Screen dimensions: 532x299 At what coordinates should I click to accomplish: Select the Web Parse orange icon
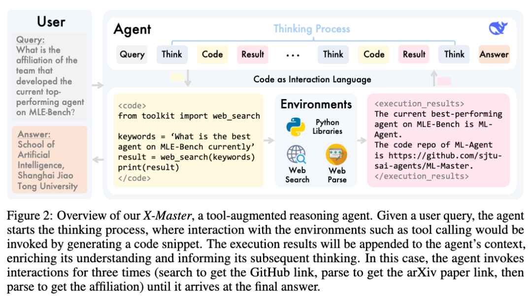(x=336, y=154)
